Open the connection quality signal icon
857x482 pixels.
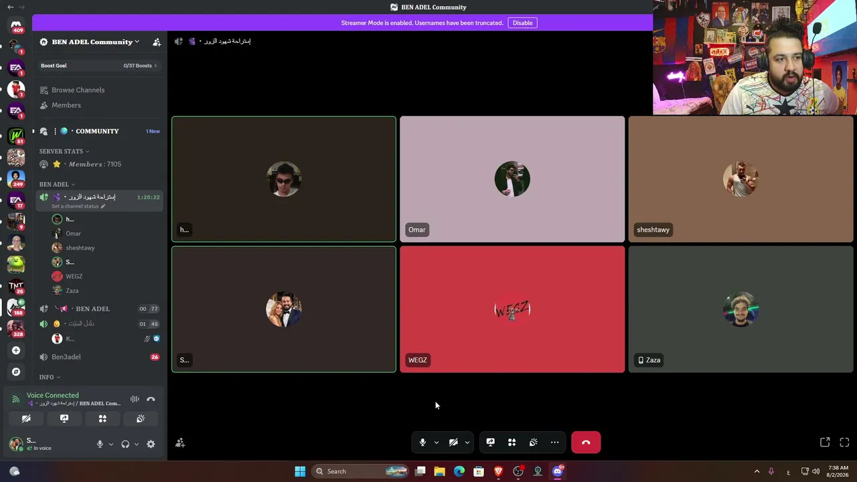click(x=16, y=400)
